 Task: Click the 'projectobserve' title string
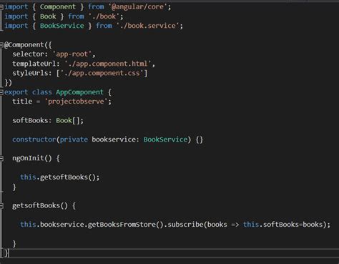coord(76,102)
